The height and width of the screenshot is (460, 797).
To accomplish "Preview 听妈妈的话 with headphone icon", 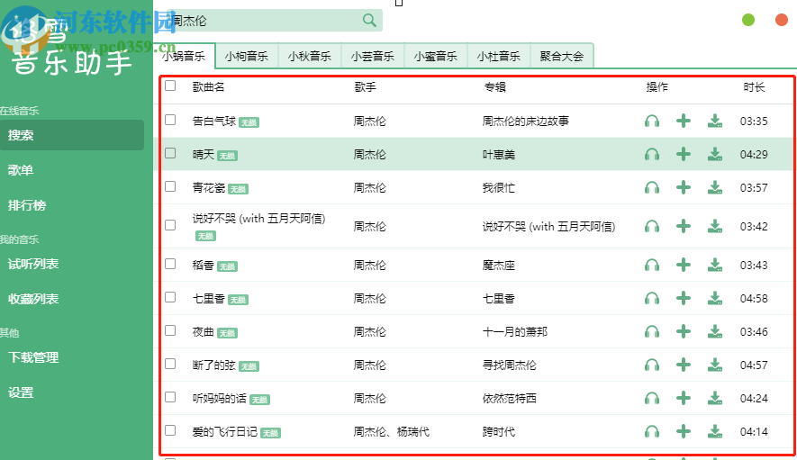I will click(x=652, y=398).
